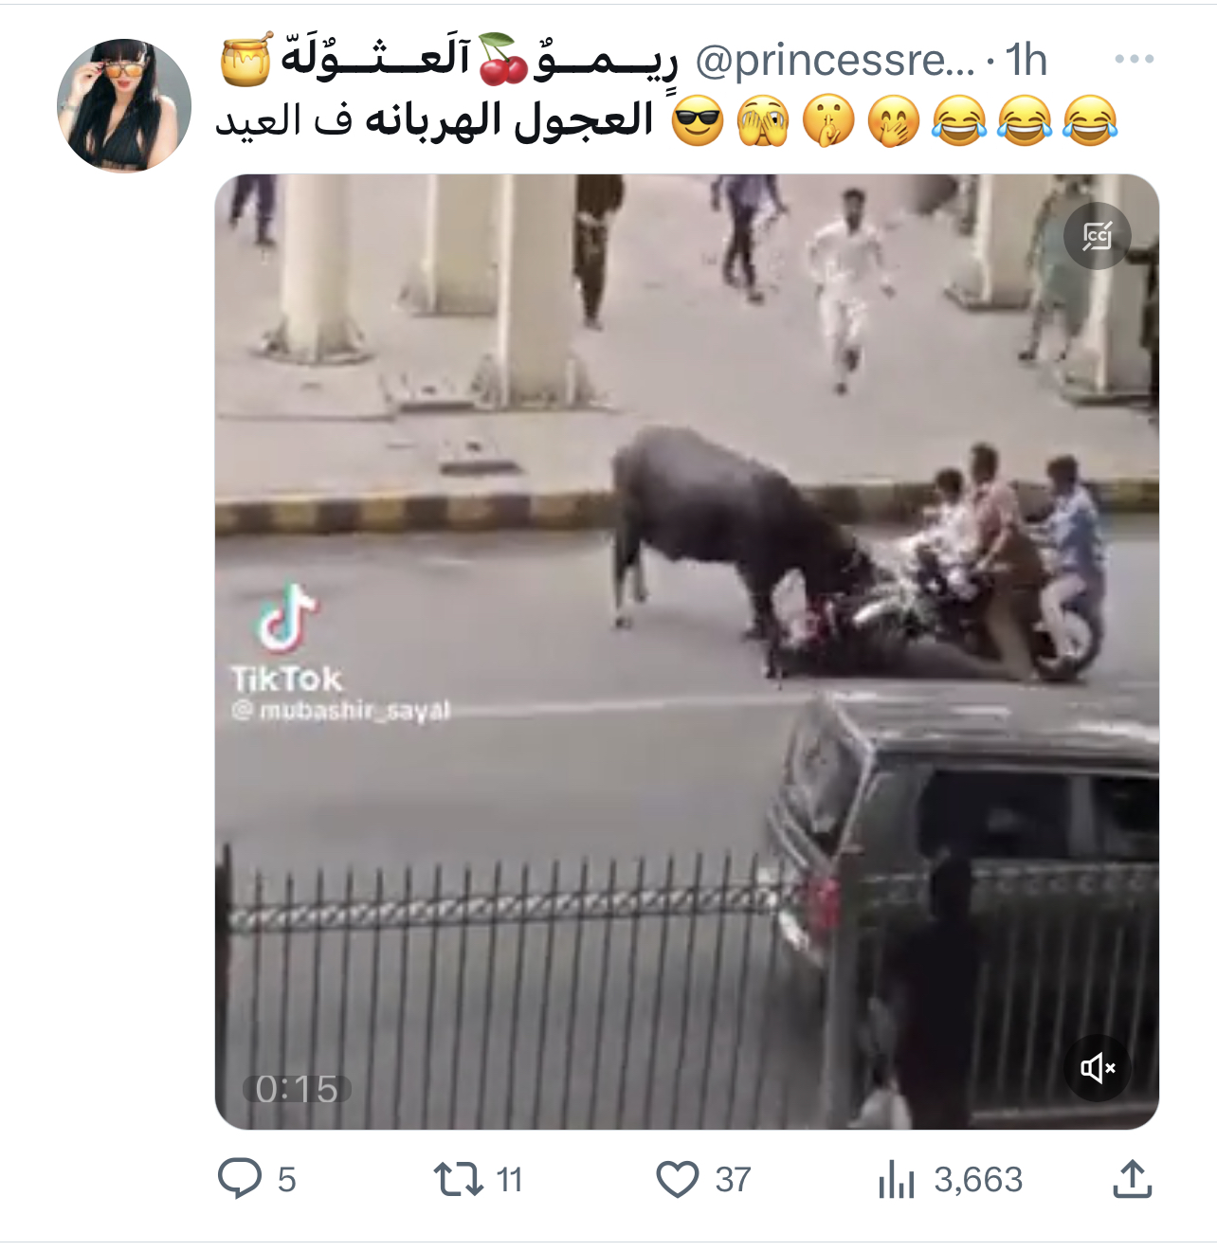The image size is (1217, 1251).
Task: Open the @princessre... handle link
Action: 835,60
